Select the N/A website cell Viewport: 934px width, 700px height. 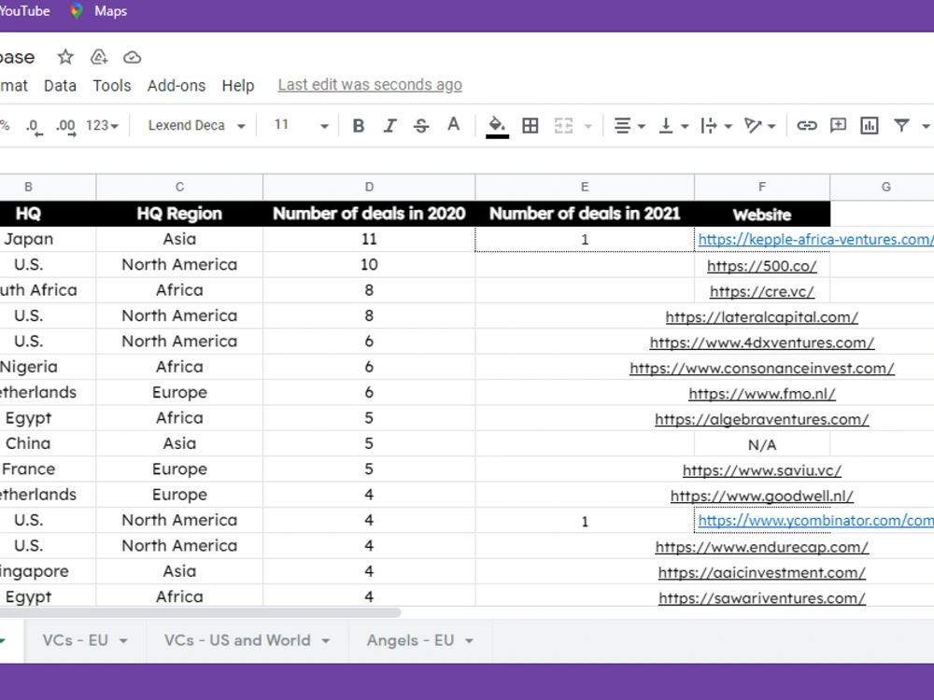coord(762,444)
